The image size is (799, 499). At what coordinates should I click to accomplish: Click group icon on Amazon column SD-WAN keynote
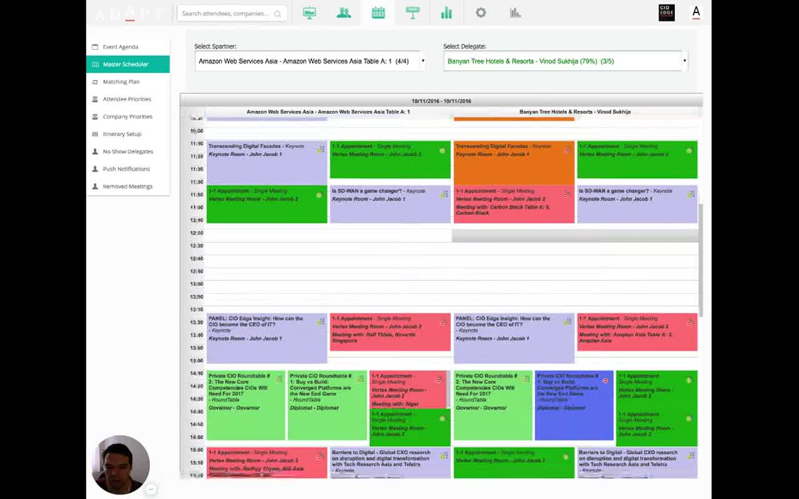click(444, 194)
